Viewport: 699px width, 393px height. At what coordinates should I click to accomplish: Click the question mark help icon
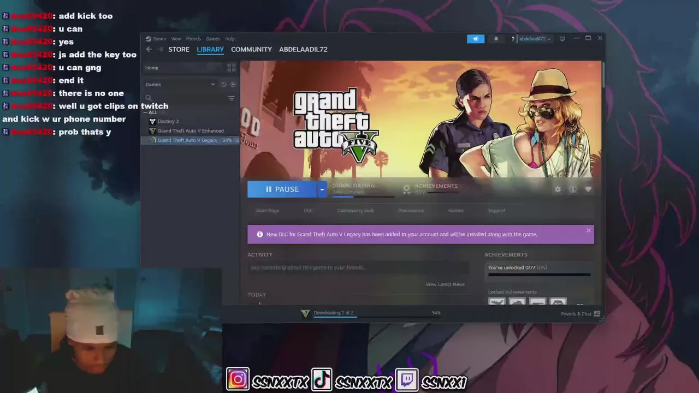point(513,39)
